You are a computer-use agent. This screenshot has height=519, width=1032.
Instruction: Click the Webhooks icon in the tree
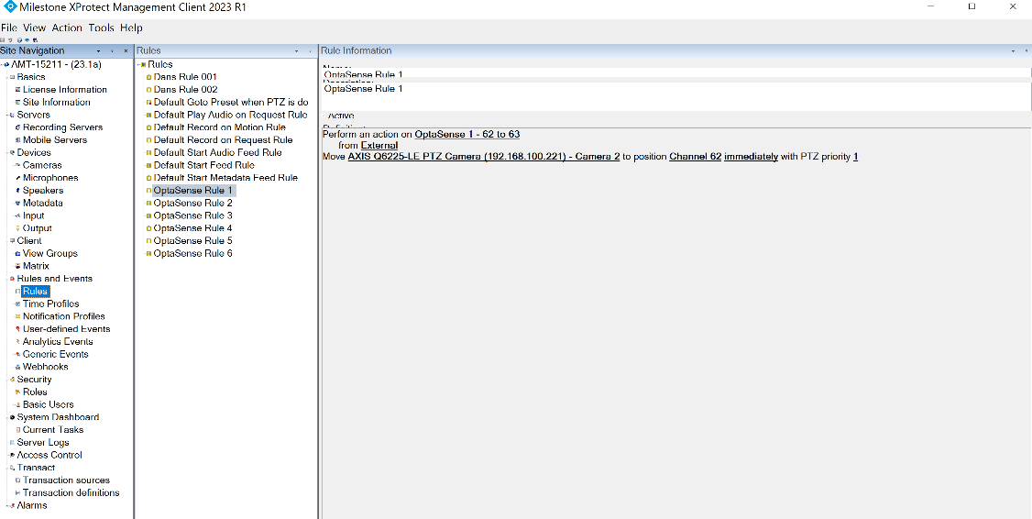17,367
